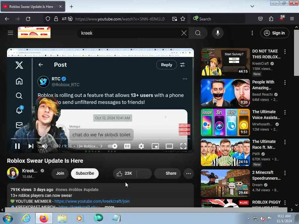Open the autoplay blocked icon

point(70,19)
